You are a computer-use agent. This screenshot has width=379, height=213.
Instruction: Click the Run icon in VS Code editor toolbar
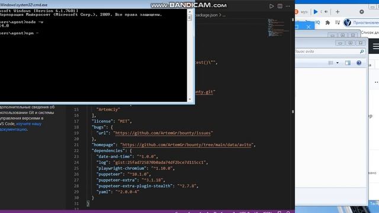272,6
